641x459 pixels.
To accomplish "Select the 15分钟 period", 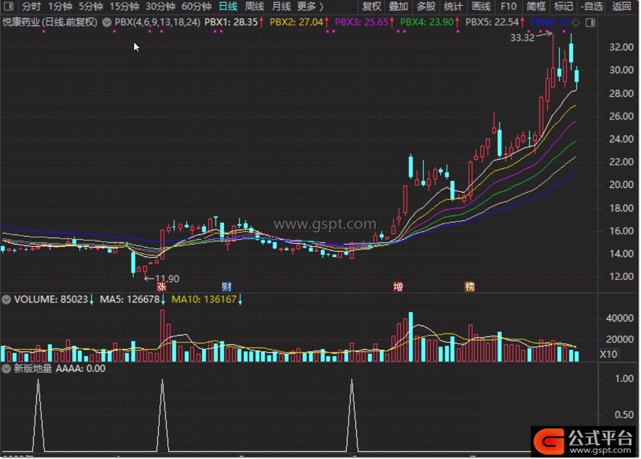I will point(124,7).
